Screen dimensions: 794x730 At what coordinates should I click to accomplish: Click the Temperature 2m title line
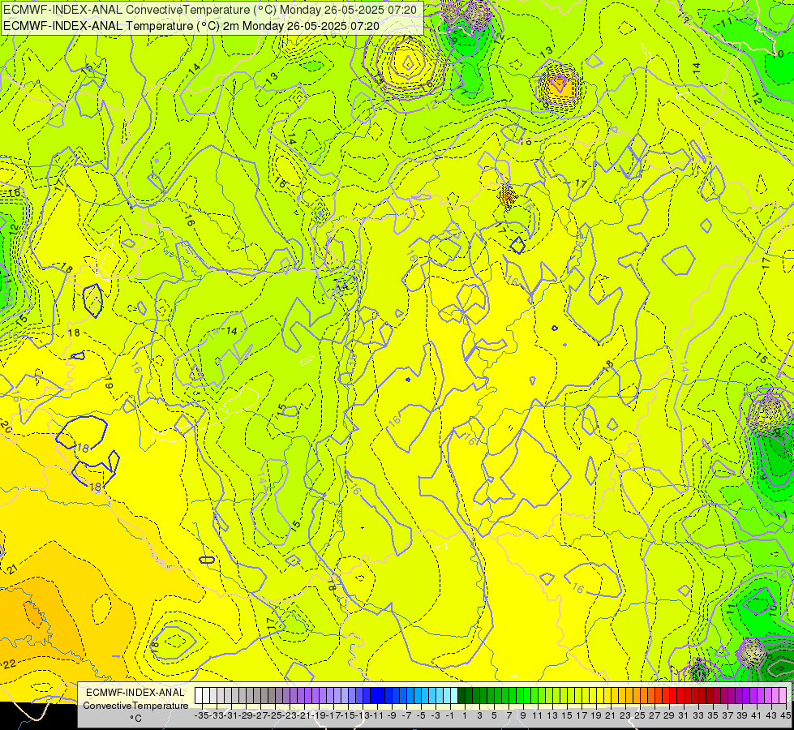191,26
